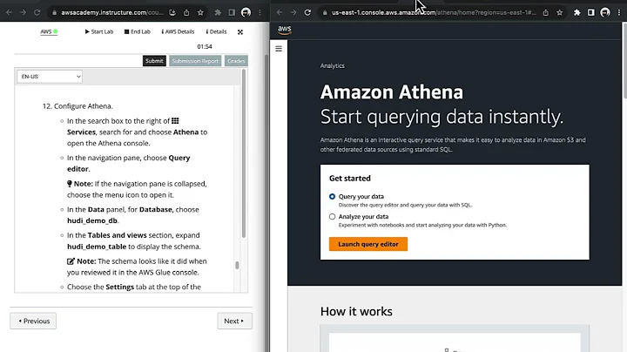Screen dimensions: 627x352
Task: Go back in the AWS console browser
Action: [280, 13]
